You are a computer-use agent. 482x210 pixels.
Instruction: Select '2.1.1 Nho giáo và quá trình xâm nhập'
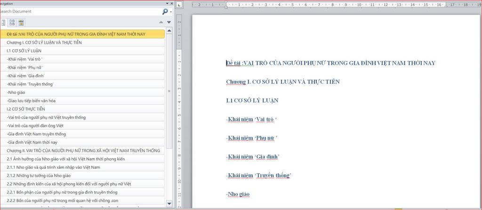point(82,167)
